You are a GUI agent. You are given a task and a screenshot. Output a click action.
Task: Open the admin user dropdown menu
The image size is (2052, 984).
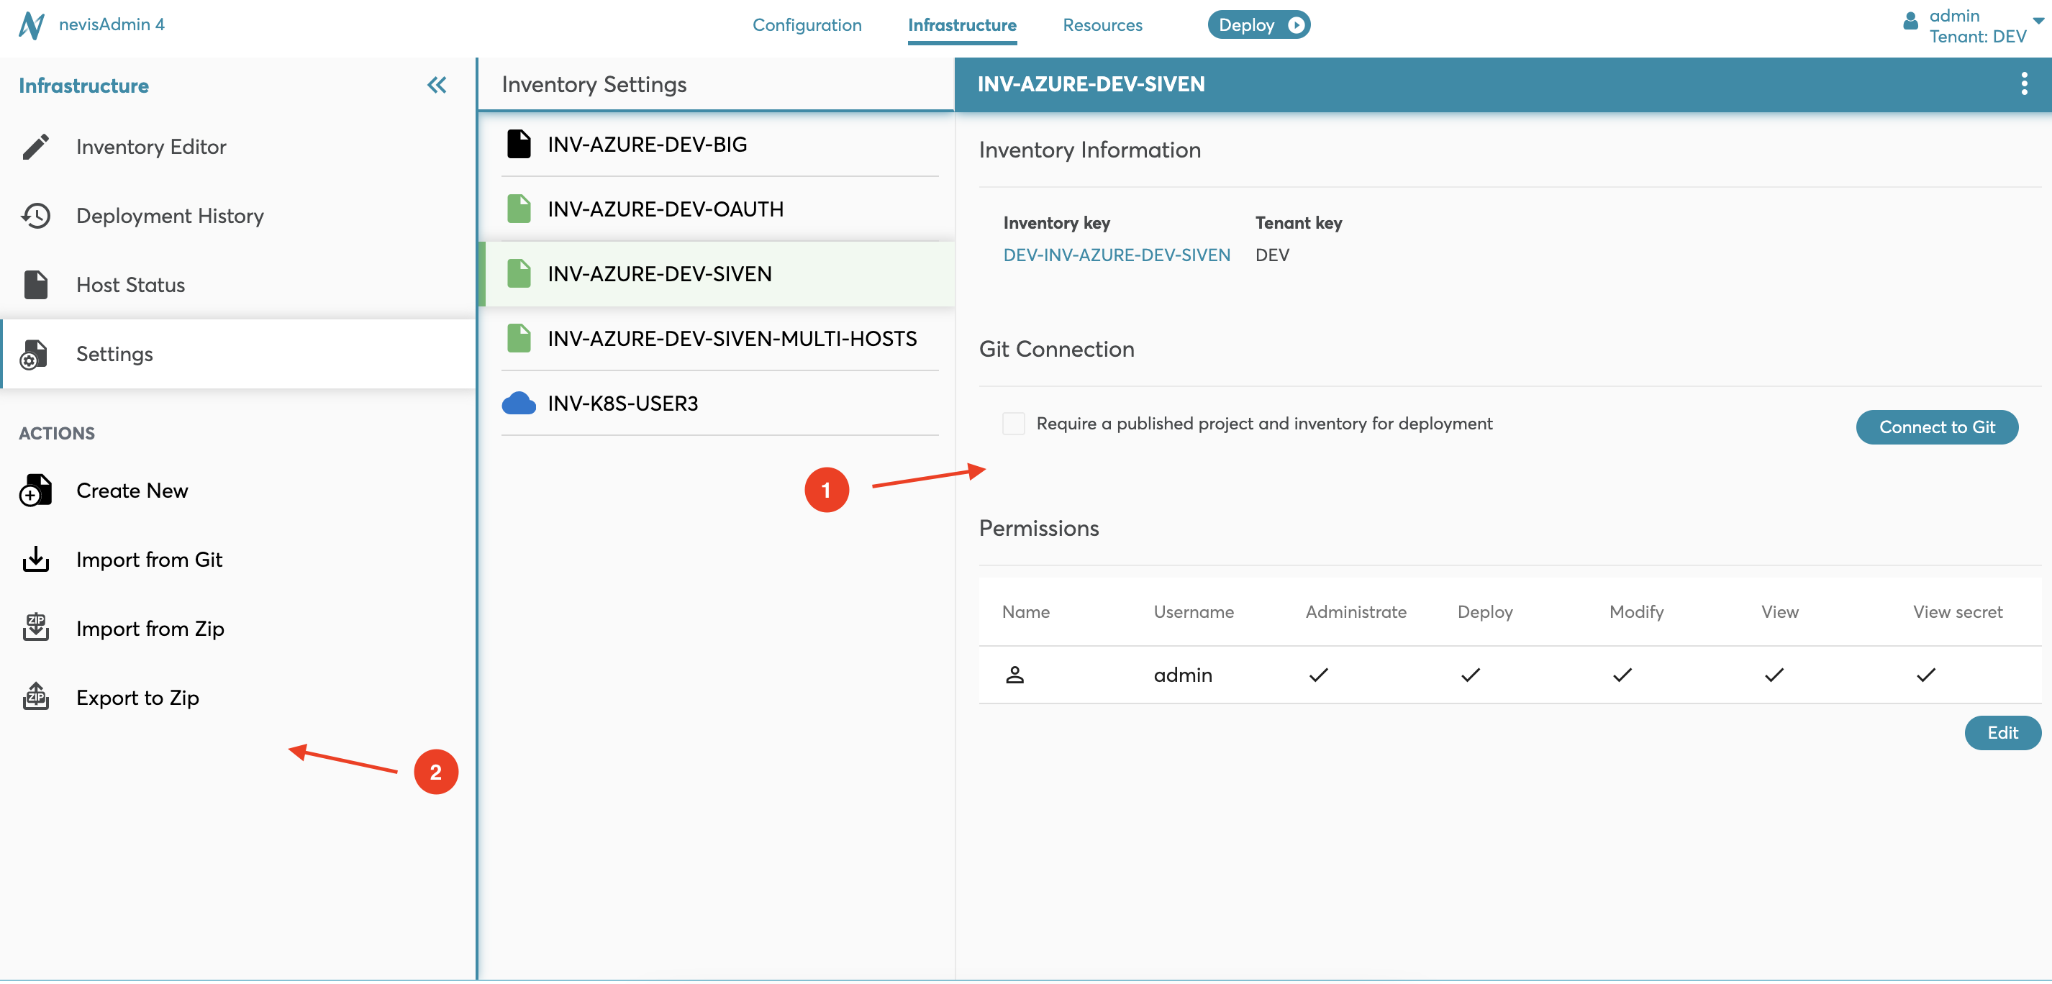pos(2037,22)
